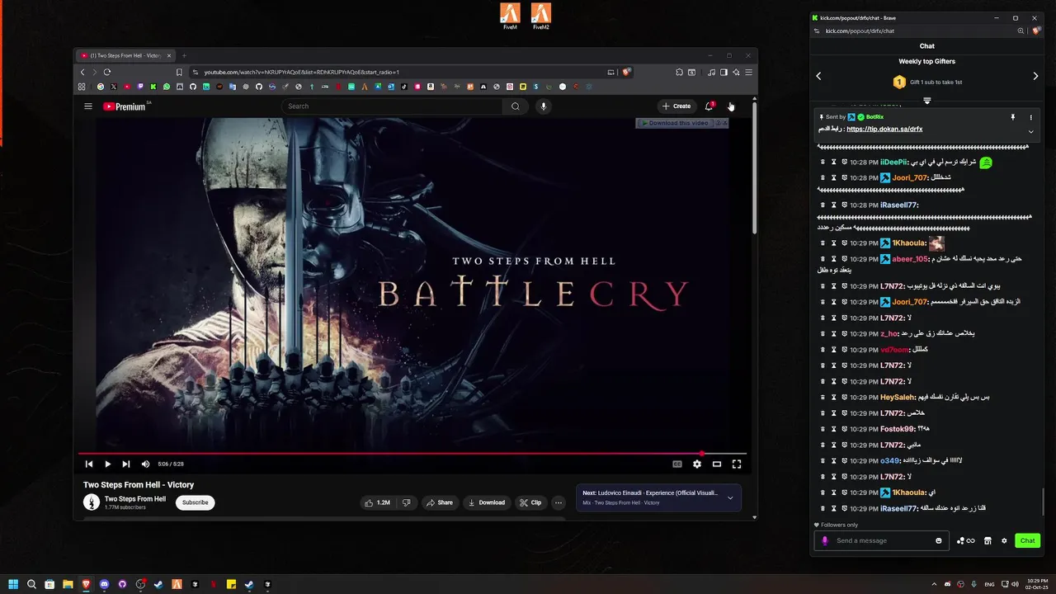This screenshot has height=594, width=1056.
Task: Toggle the Brave sidebar panel
Action: click(x=724, y=73)
